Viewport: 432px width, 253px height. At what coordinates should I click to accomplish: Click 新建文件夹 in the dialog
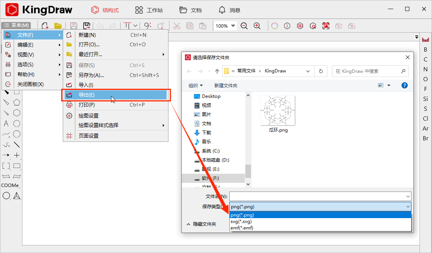[x=226, y=85]
